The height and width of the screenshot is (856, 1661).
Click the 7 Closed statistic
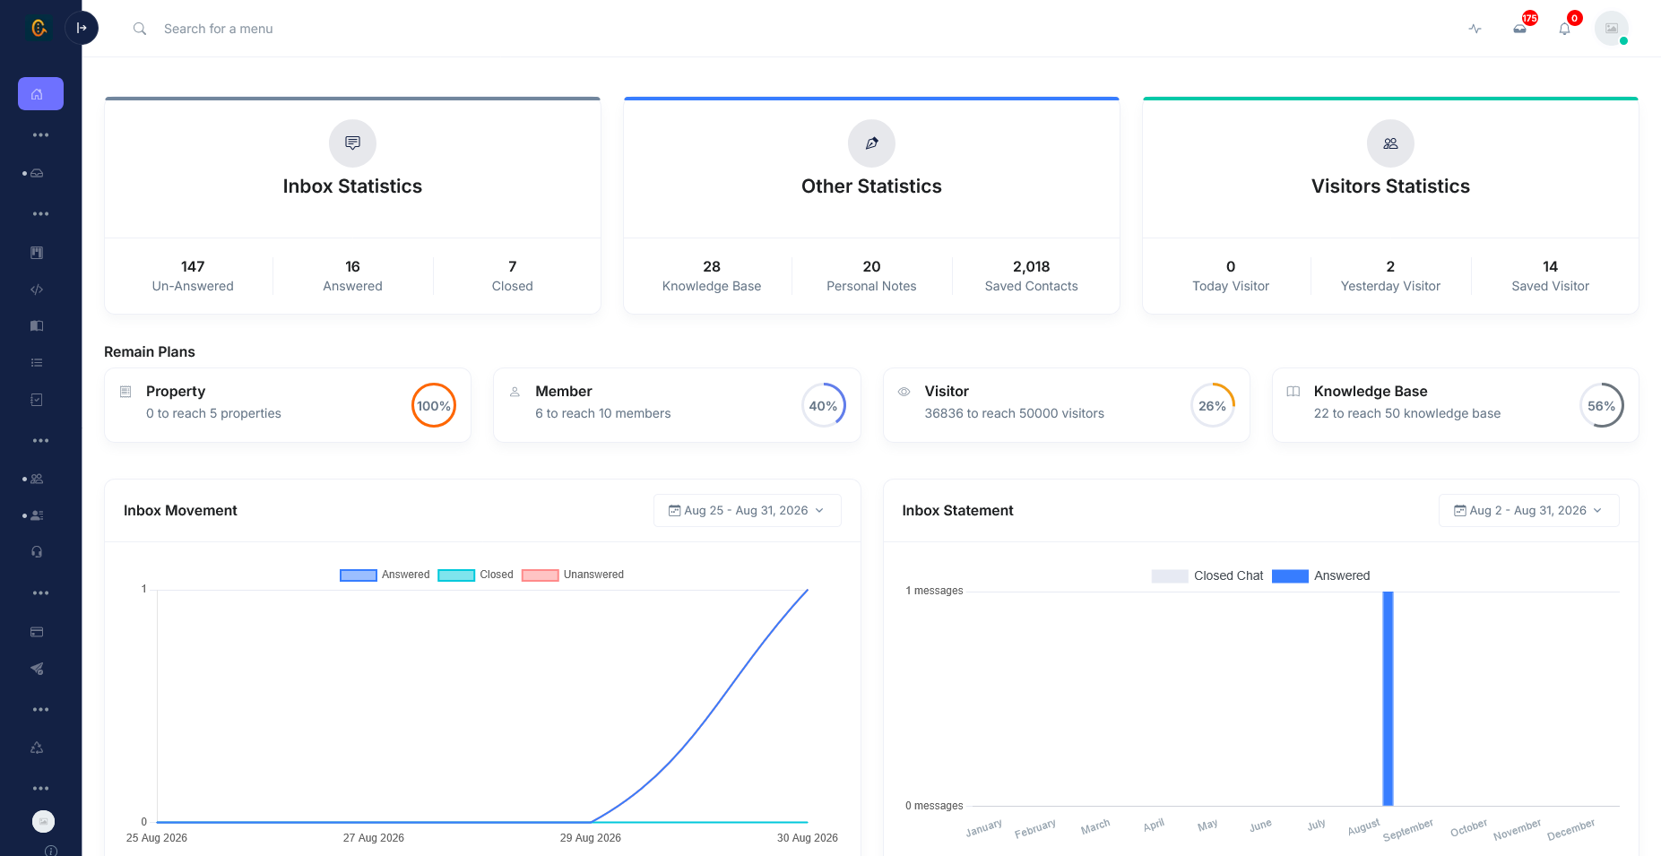pos(513,276)
